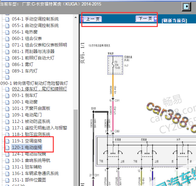Open 101-1 天窗开启面板 entry
196x186 pixels.
tap(31, 108)
